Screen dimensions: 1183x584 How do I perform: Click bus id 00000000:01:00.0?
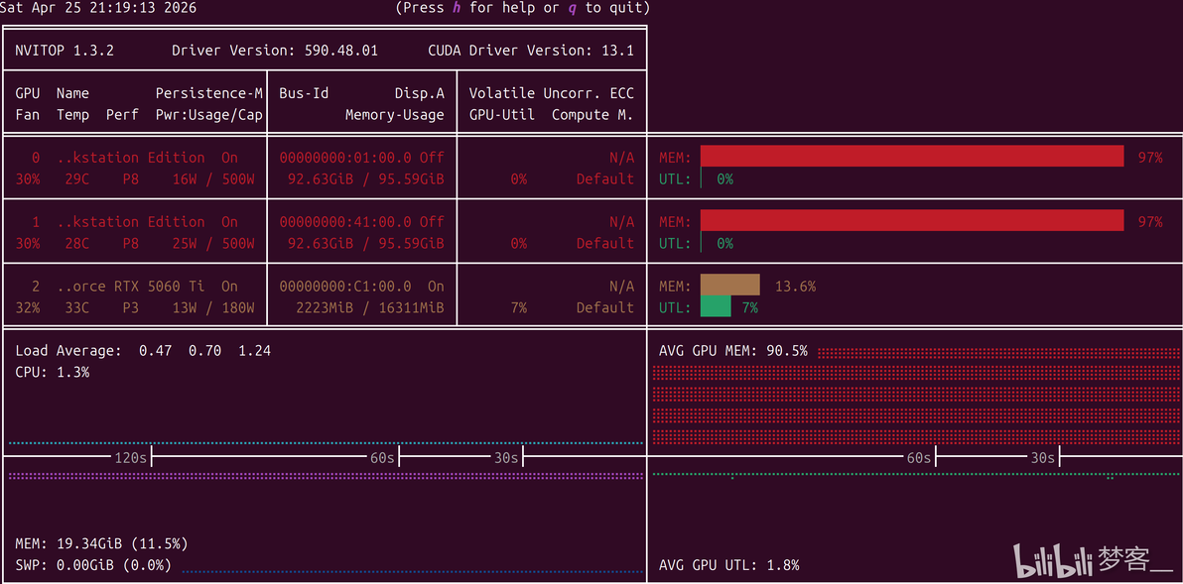[x=345, y=158]
